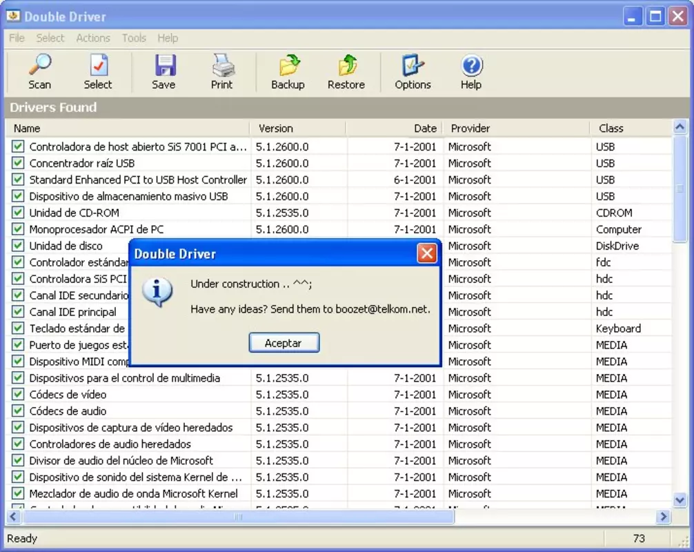The image size is (694, 552).
Task: Toggle checkbox for Teclado estándar row
Action: (x=18, y=328)
